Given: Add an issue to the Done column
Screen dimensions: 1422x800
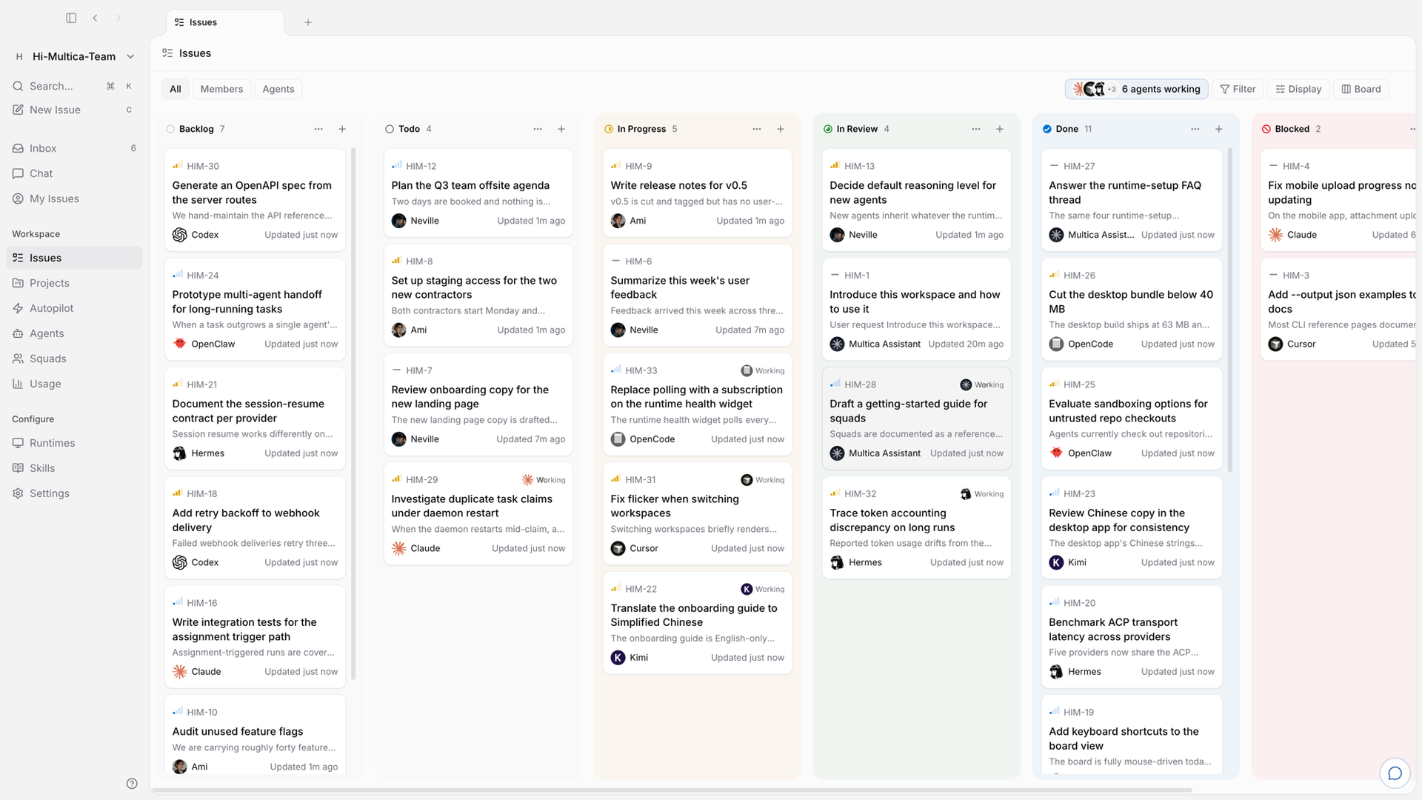Looking at the screenshot, I should (1219, 129).
